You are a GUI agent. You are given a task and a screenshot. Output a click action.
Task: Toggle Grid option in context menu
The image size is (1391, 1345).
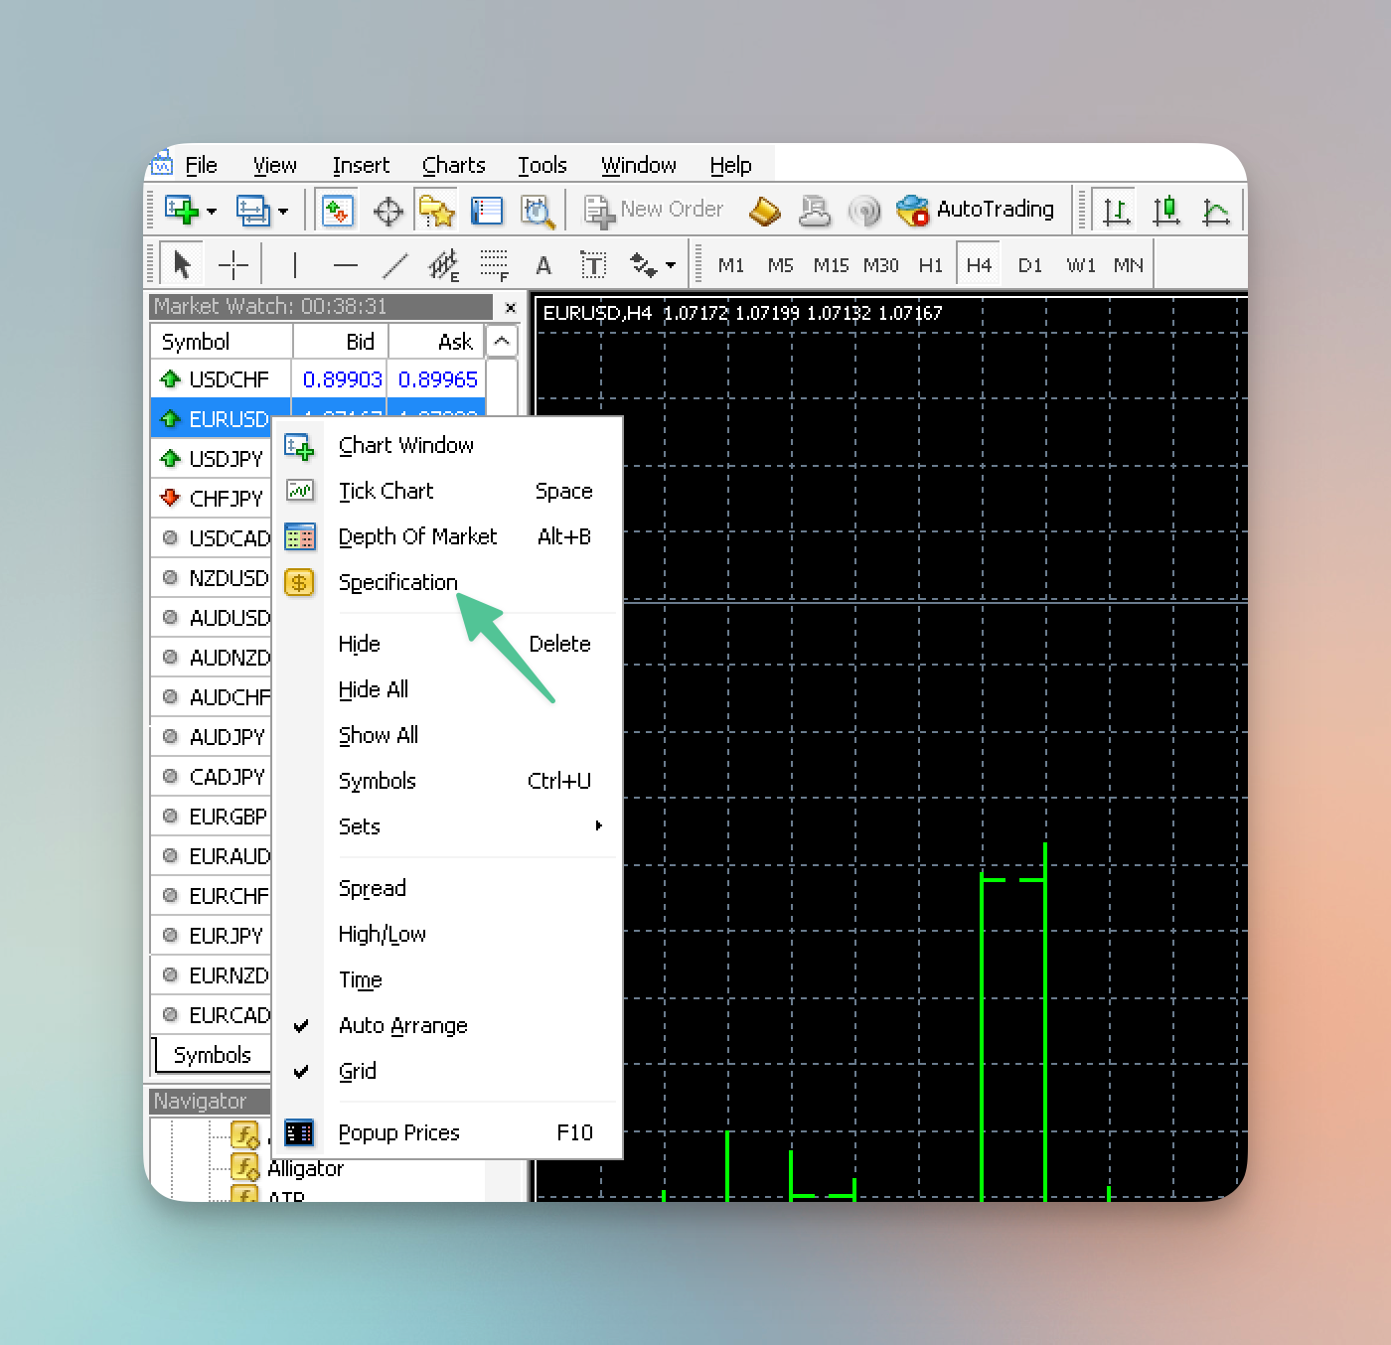point(357,1071)
